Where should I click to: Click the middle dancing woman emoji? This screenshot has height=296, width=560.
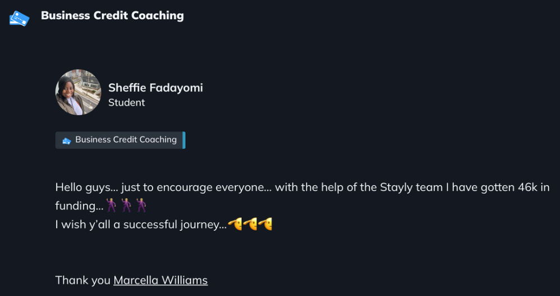tap(126, 205)
